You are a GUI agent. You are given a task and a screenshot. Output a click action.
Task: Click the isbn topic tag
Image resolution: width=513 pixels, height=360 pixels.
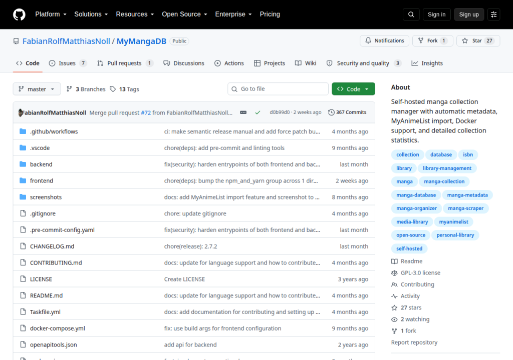coord(468,154)
